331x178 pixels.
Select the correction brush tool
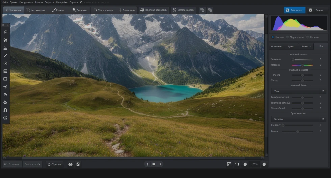5,55
